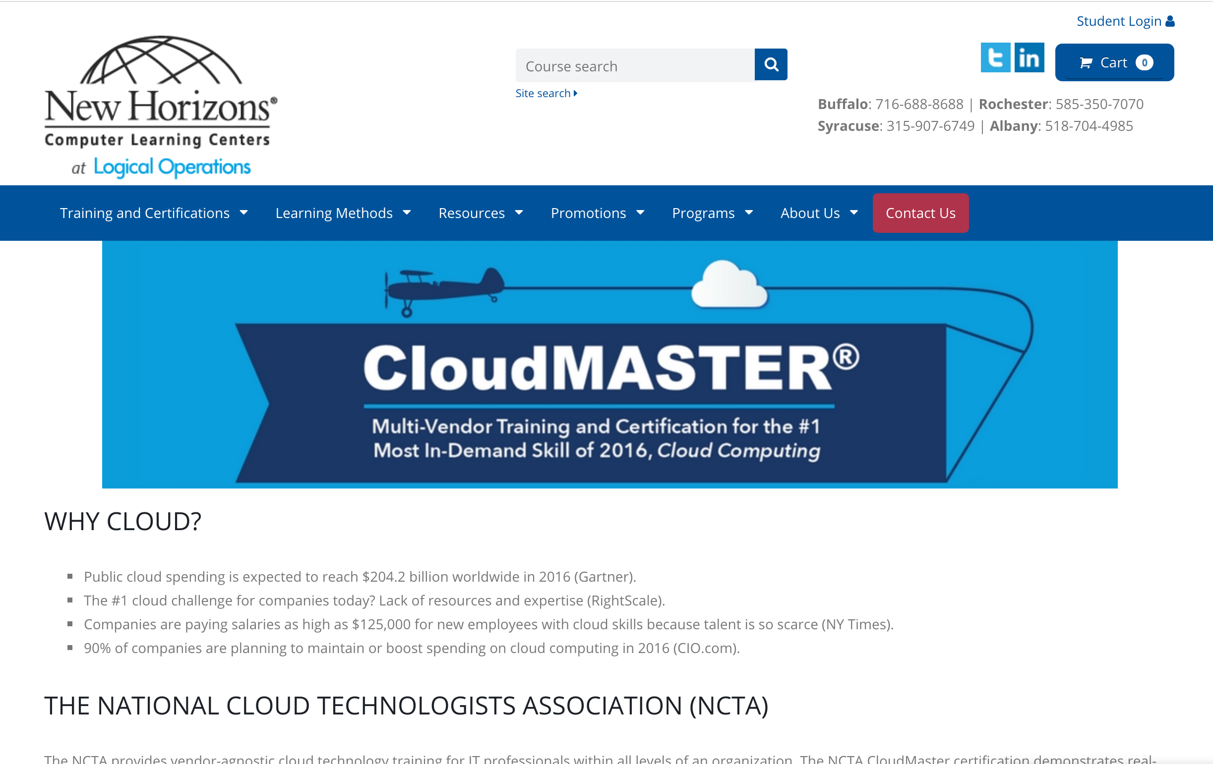Screen dimensions: 1213x764
Task: Click the shopping cart icon
Action: 1086,63
